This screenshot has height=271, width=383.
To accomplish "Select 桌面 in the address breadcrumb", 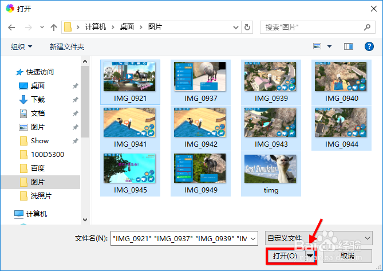I will (x=127, y=26).
